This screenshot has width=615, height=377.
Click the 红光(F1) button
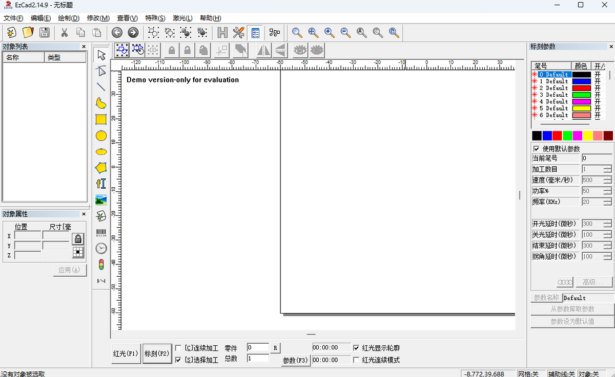[x=126, y=353]
